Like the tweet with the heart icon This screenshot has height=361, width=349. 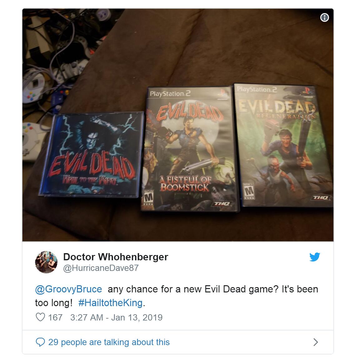click(40, 317)
